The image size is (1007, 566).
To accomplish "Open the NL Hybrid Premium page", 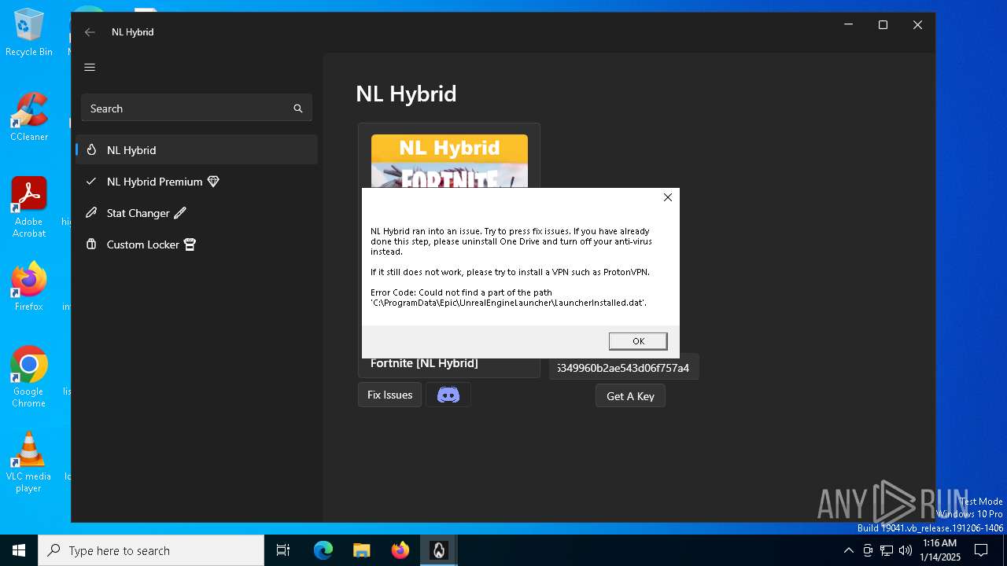I will pos(197,182).
